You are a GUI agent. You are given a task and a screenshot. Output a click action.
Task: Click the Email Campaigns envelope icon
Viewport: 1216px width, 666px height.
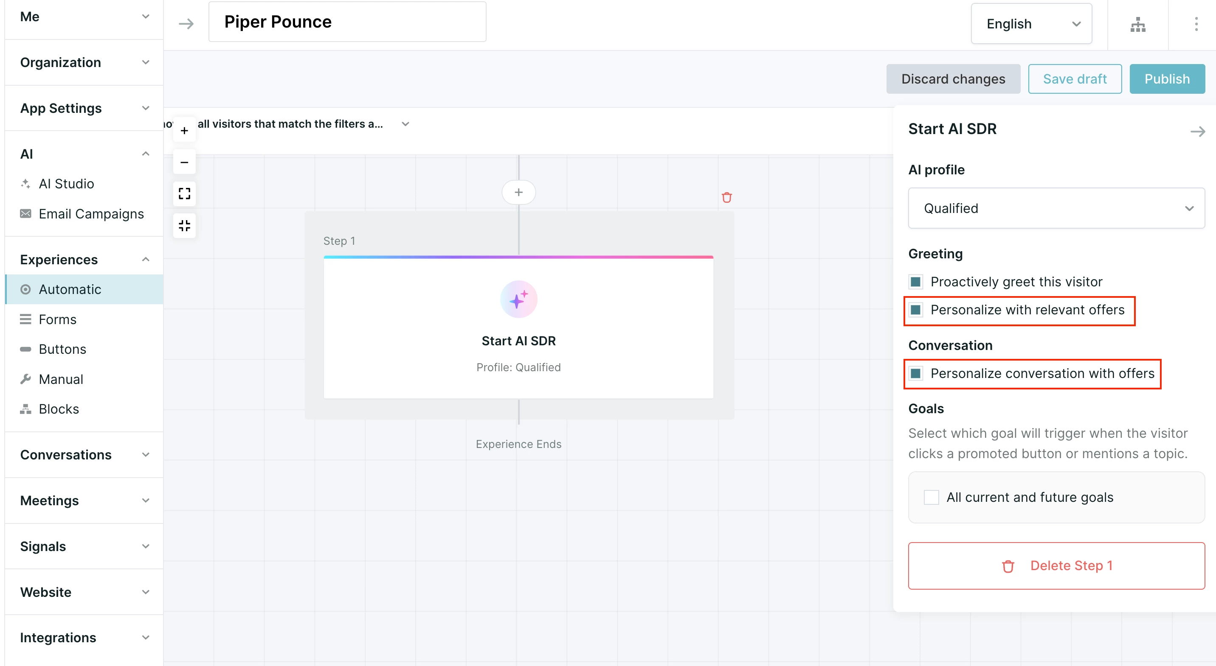click(x=25, y=214)
